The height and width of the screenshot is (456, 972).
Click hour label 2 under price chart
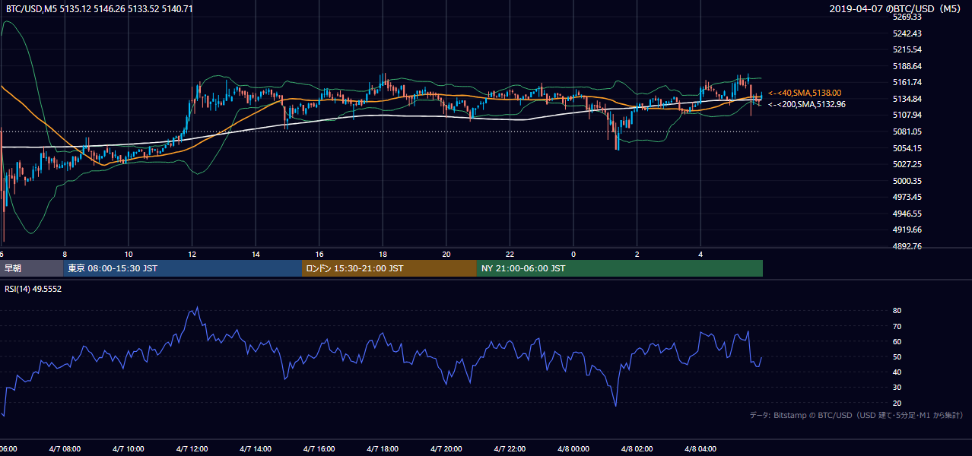pyautogui.click(x=637, y=254)
